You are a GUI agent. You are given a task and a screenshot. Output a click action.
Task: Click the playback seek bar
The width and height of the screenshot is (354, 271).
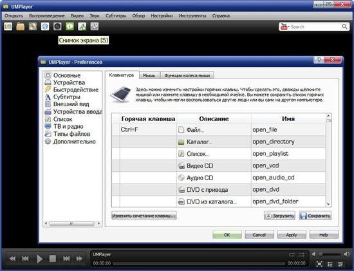(x=199, y=263)
